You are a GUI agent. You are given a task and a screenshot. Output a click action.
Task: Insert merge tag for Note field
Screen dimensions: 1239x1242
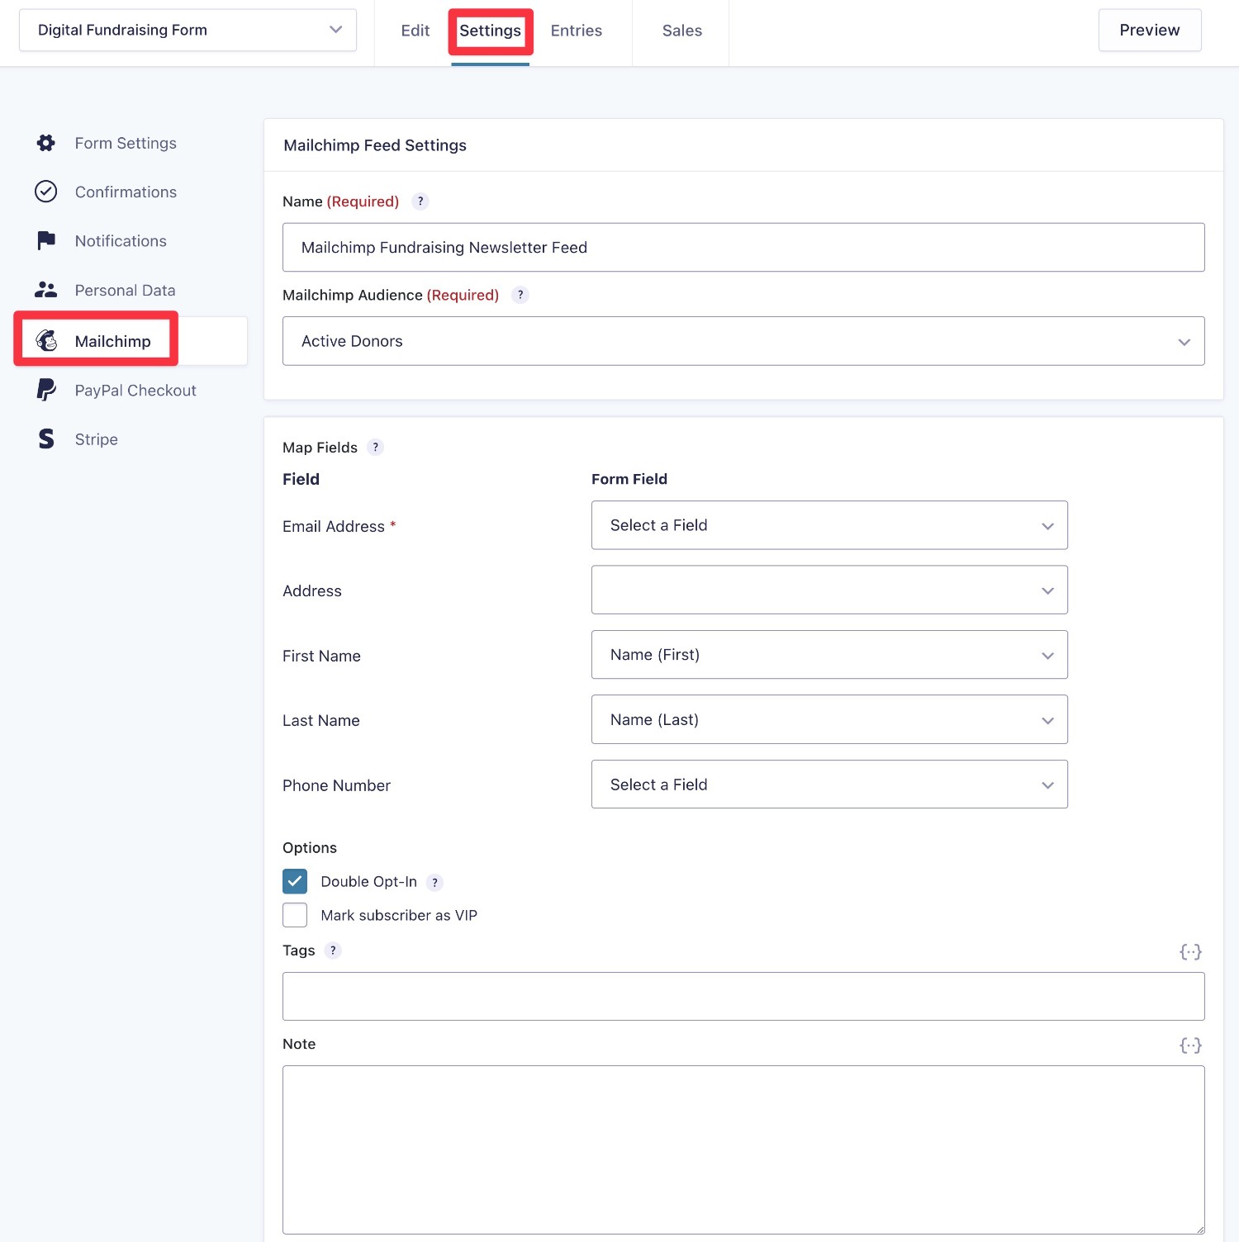click(1190, 1045)
